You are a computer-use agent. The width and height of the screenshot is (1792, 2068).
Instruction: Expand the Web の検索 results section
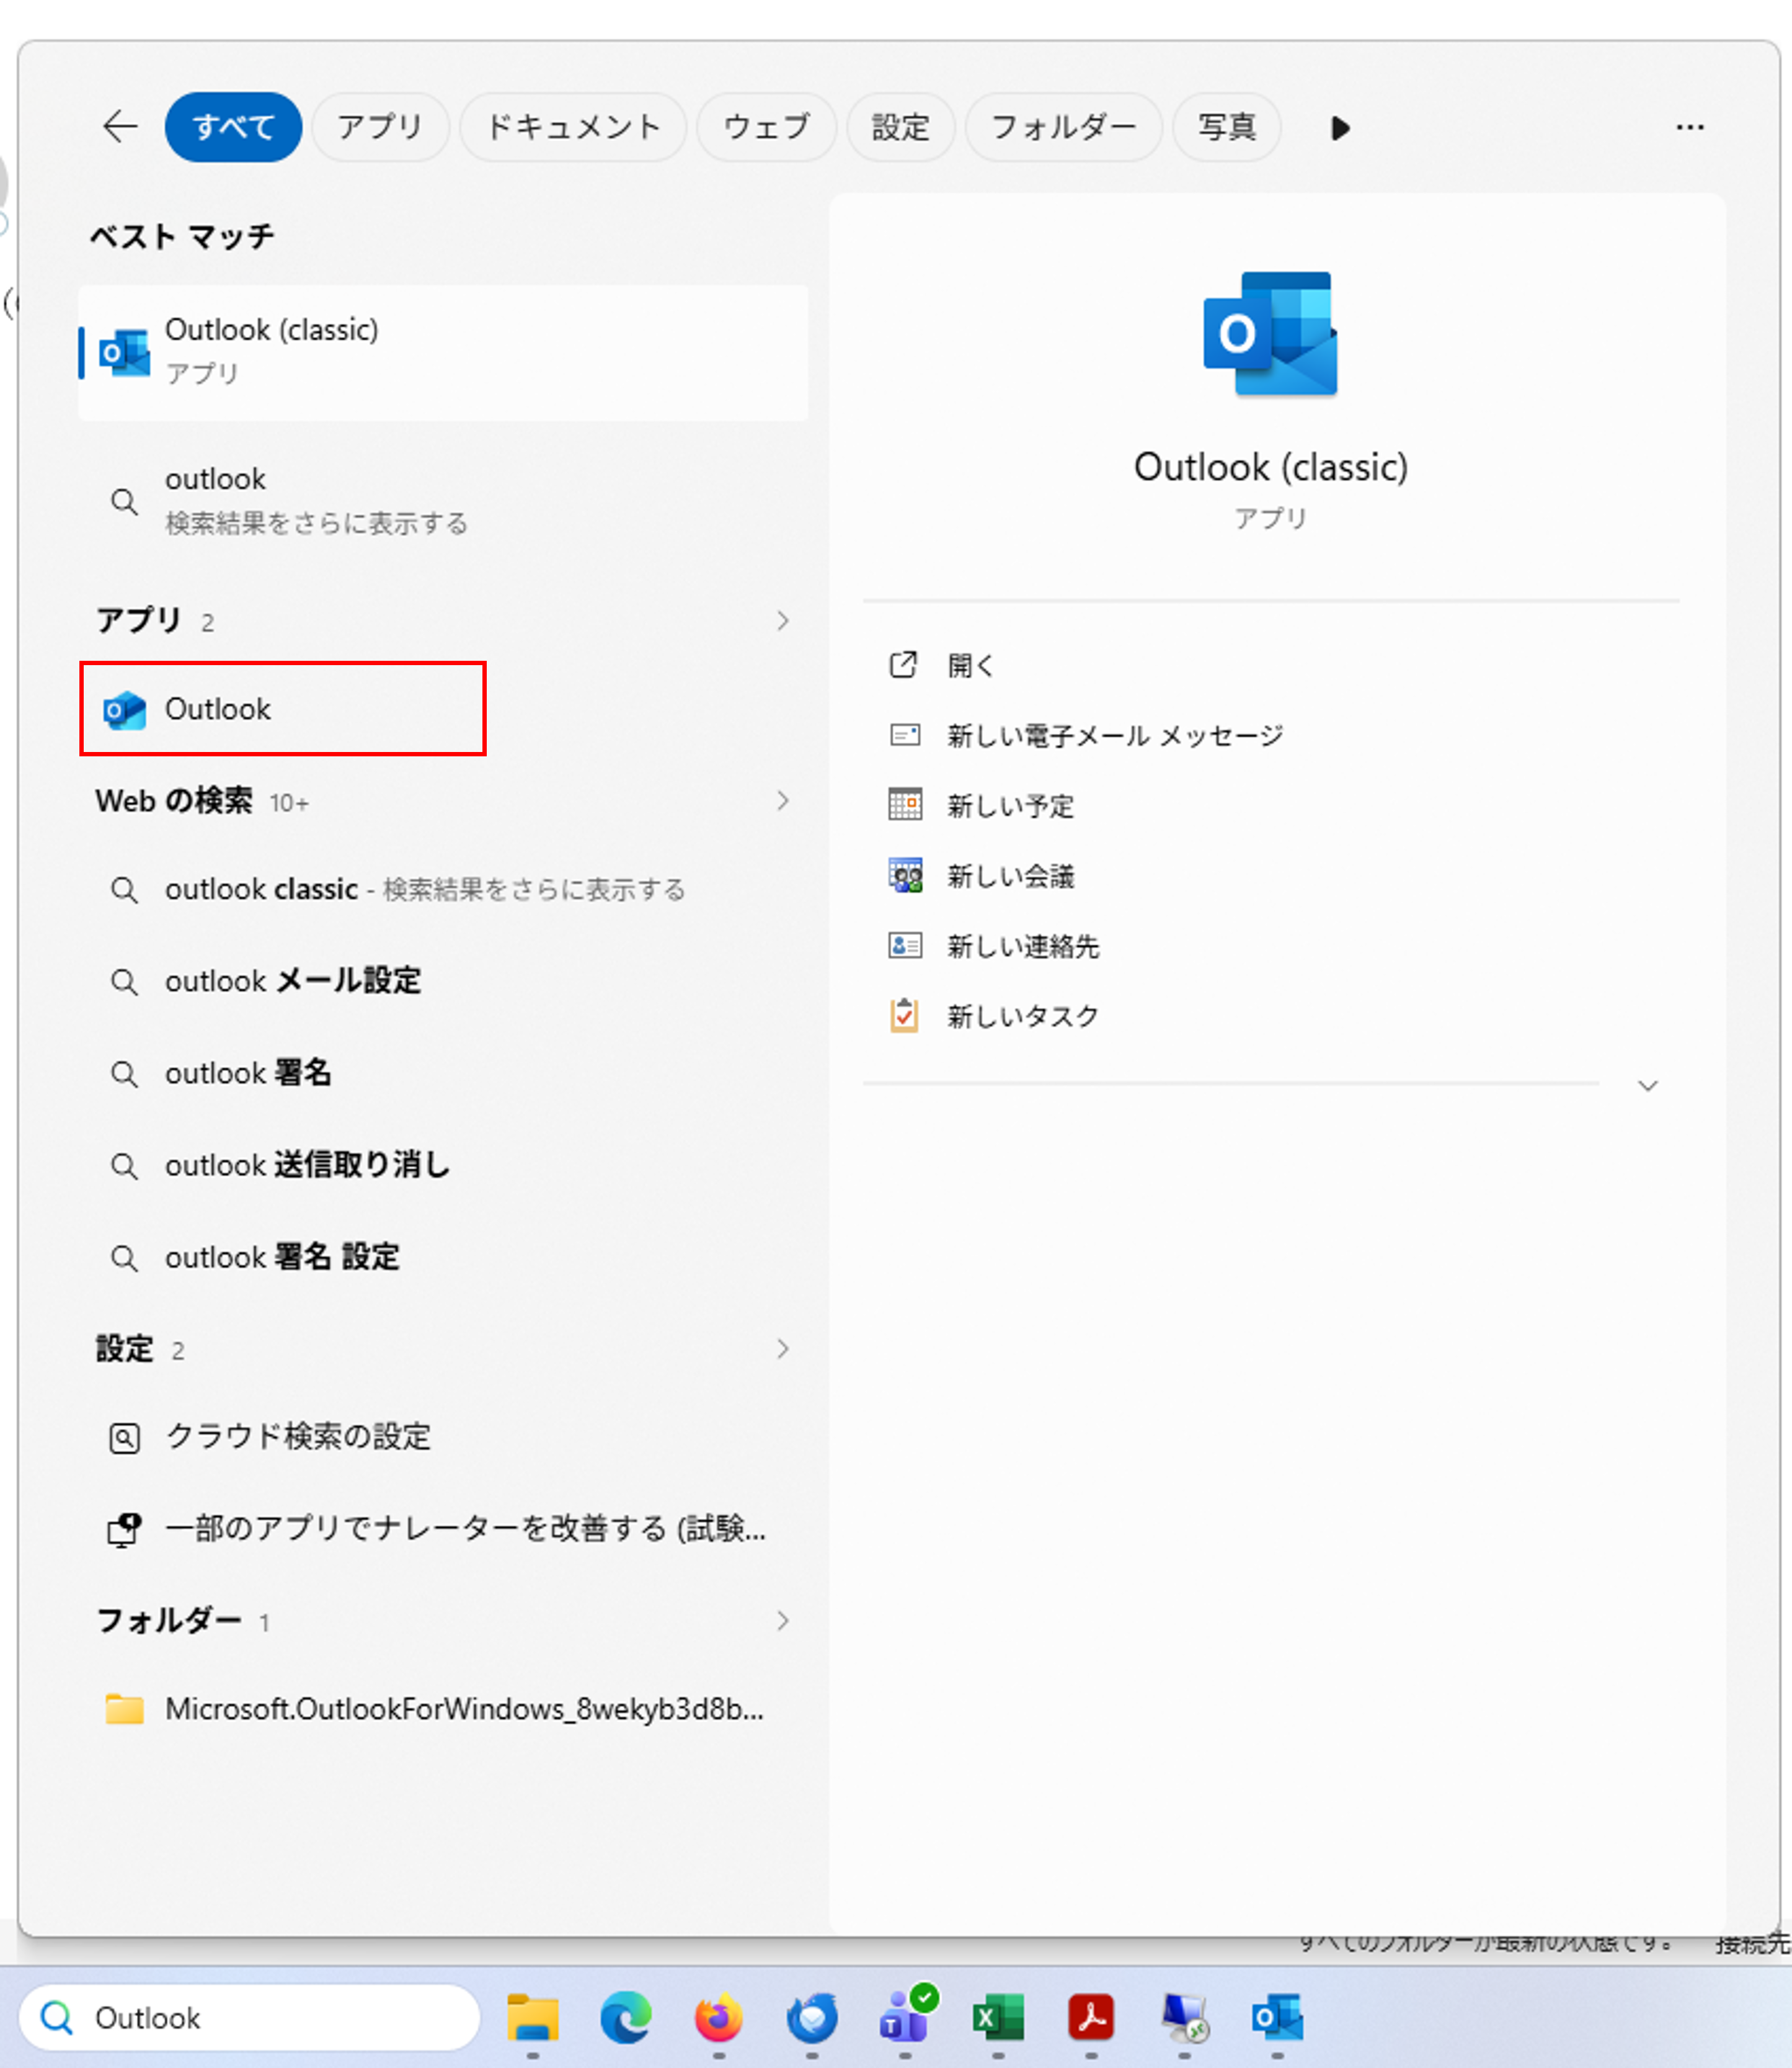(782, 800)
